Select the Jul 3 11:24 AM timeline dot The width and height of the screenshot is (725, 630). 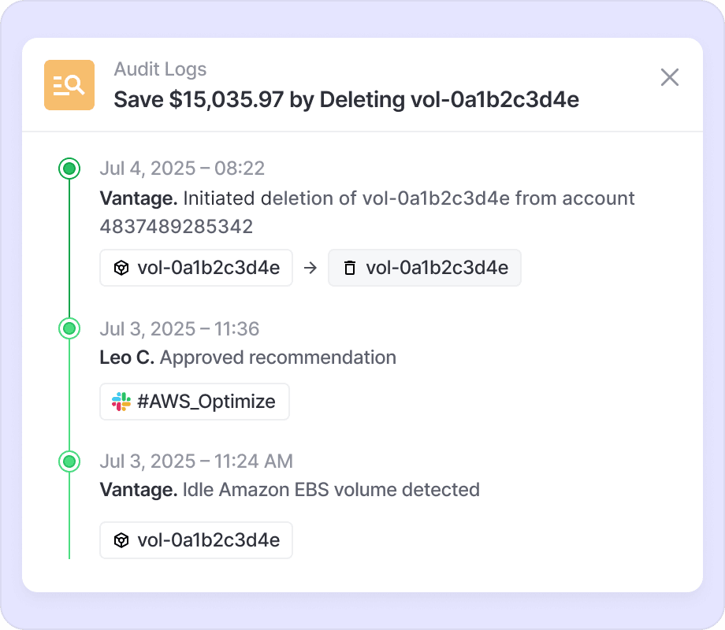[x=69, y=461]
